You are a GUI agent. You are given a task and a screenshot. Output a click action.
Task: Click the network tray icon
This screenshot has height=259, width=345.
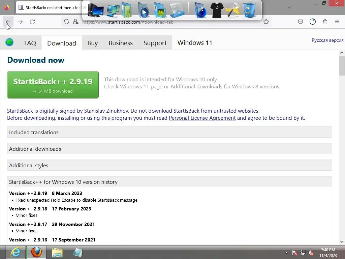(x=303, y=253)
